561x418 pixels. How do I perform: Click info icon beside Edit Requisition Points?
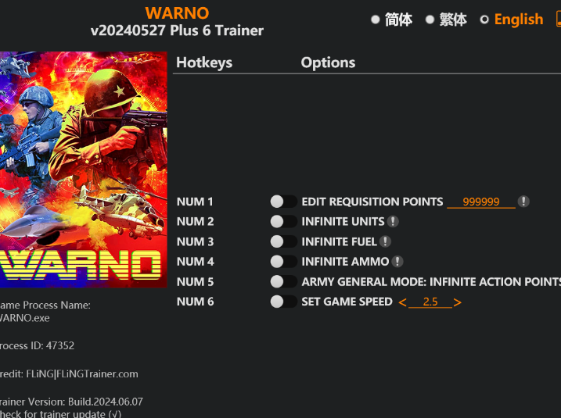523,202
